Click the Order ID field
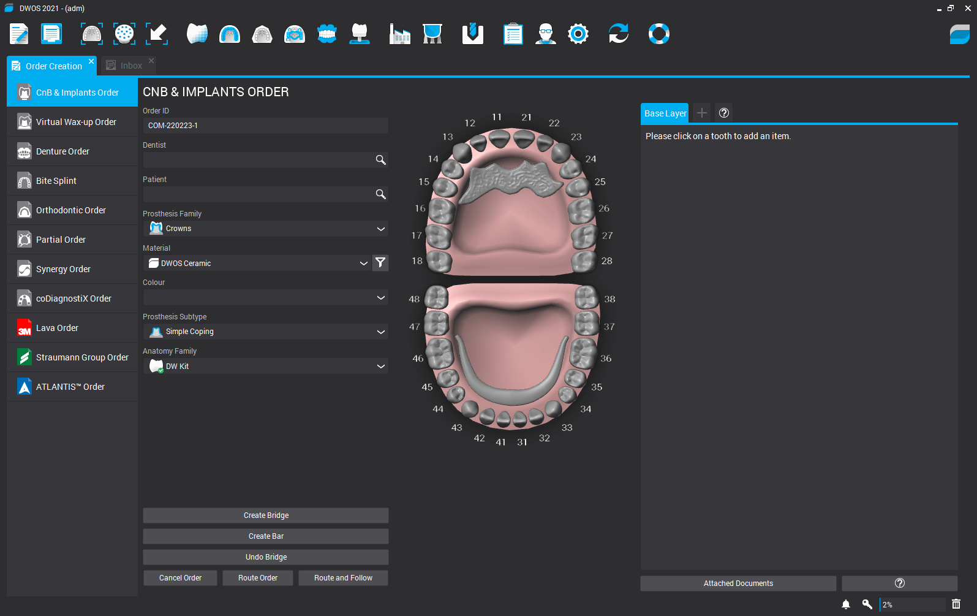The image size is (977, 616). [x=266, y=126]
